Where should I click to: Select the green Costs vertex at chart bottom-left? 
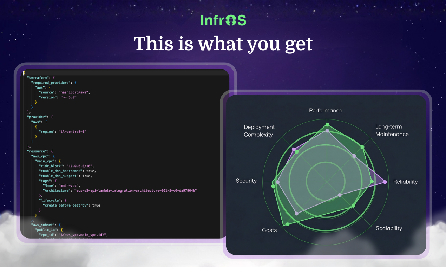click(x=287, y=224)
